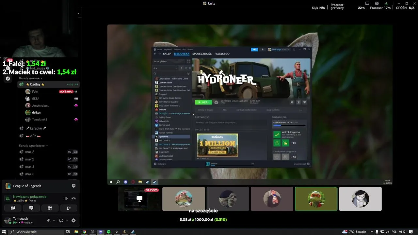
Task: Click the Steam announcements megaphone button
Action: tap(254, 50)
